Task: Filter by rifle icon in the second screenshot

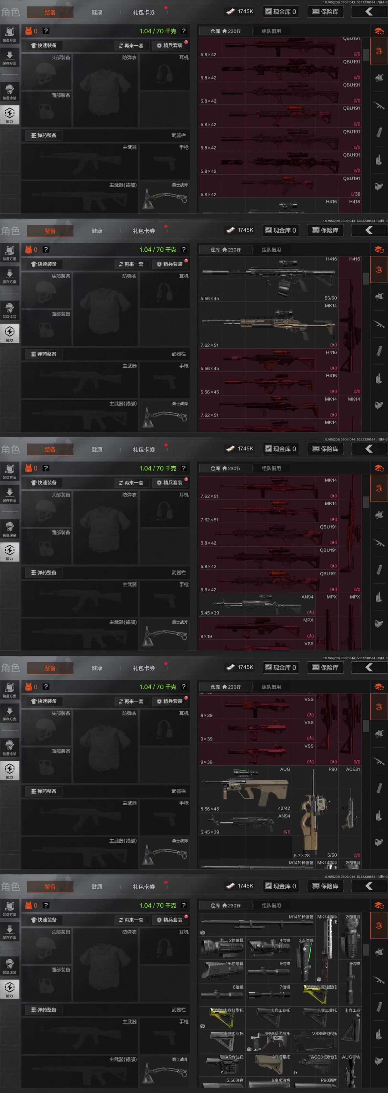Action: (x=379, y=324)
